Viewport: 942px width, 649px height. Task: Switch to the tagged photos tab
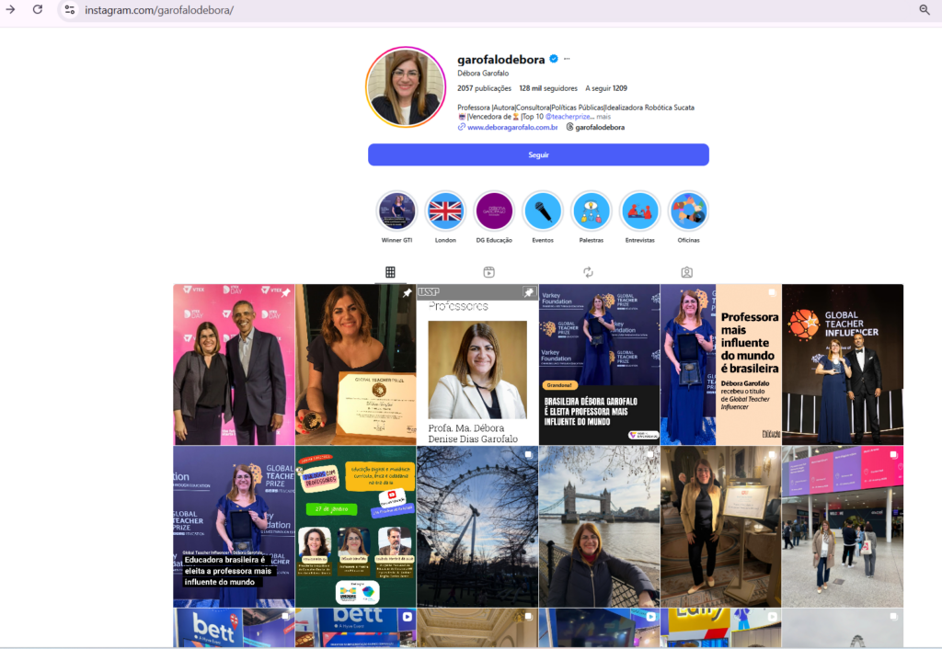coord(686,272)
